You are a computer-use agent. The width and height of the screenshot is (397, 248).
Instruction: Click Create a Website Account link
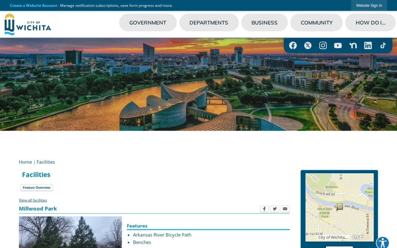click(x=33, y=5)
